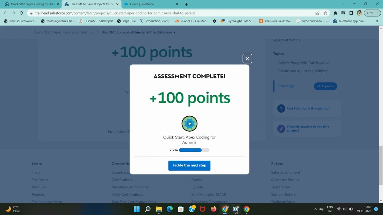Close the Home | Salesforce tab
Screen dimensions: 383x215
click(177, 4)
